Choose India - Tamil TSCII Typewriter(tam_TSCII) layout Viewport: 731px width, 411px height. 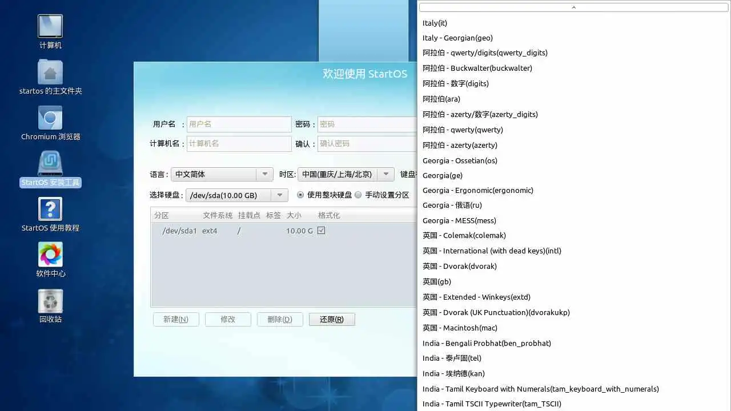tap(574, 404)
